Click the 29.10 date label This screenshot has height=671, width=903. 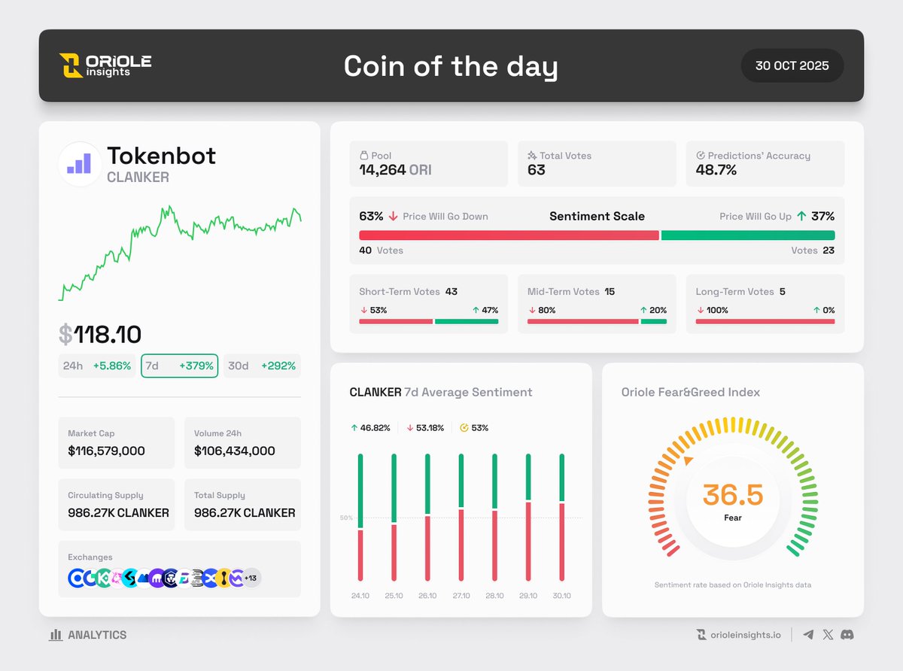coord(528,596)
